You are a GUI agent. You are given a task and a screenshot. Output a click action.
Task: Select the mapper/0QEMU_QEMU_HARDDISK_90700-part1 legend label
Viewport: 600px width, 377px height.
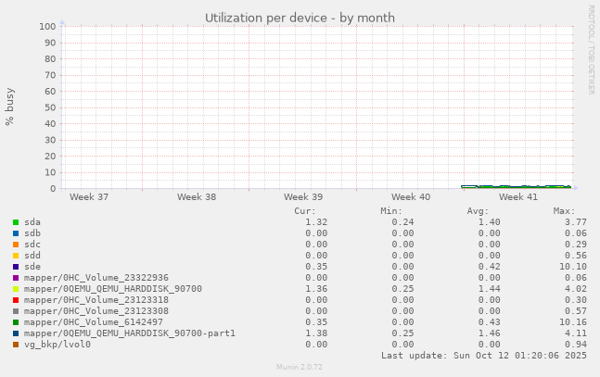130,333
